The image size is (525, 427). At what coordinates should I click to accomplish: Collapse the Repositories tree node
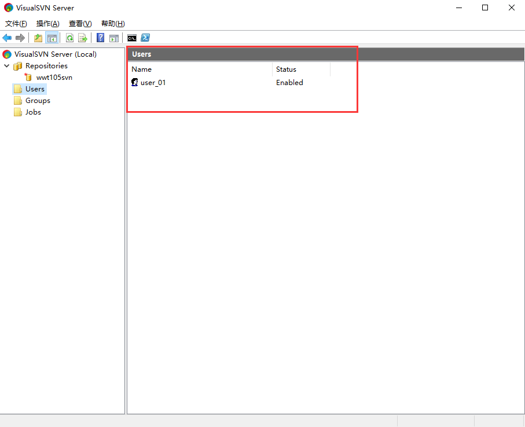tap(7, 66)
